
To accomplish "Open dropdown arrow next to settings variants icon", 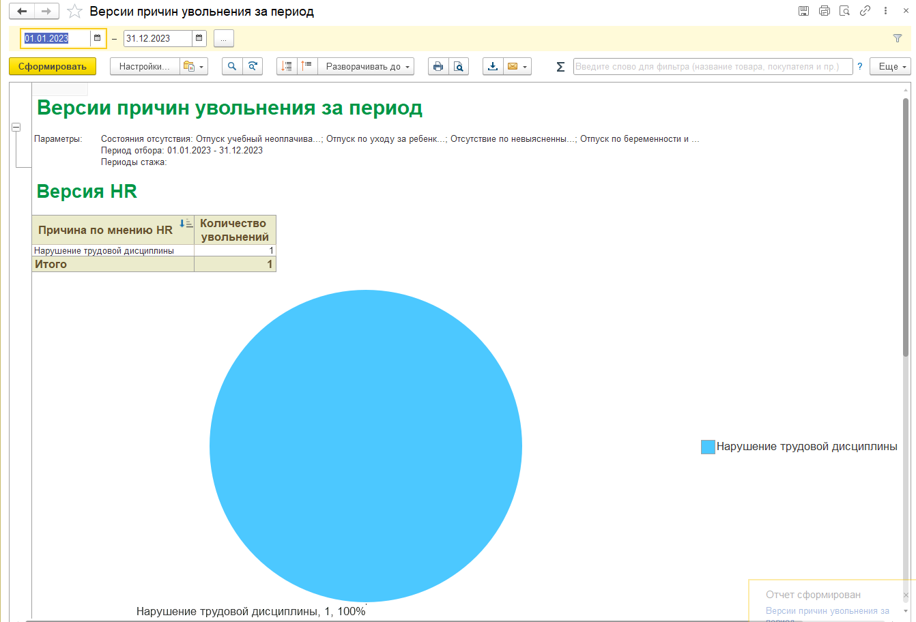I will coord(202,67).
